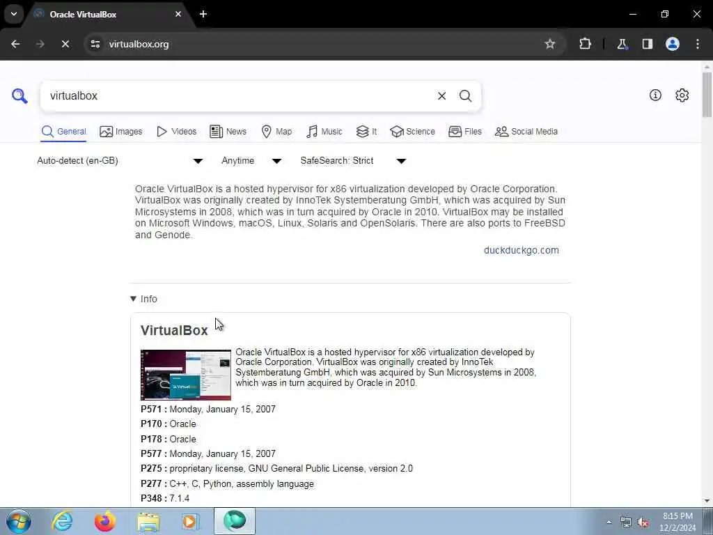
Task: Collapse the Info section
Action: [143, 299]
